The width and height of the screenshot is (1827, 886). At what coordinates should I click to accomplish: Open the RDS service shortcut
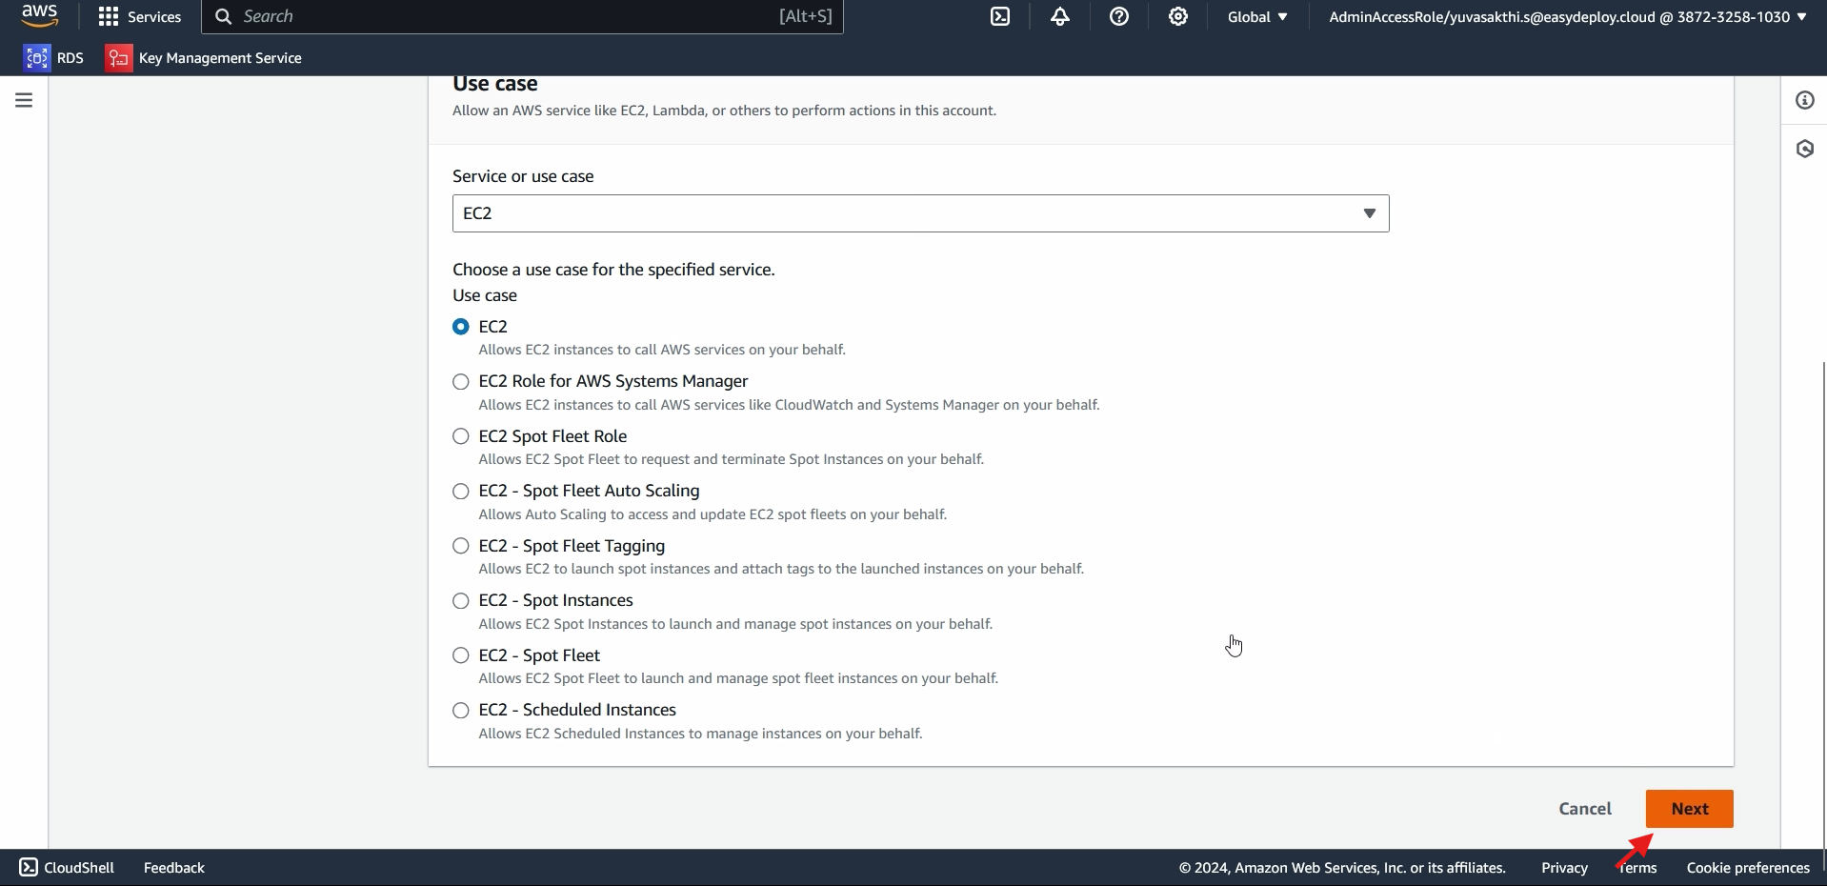click(x=54, y=58)
